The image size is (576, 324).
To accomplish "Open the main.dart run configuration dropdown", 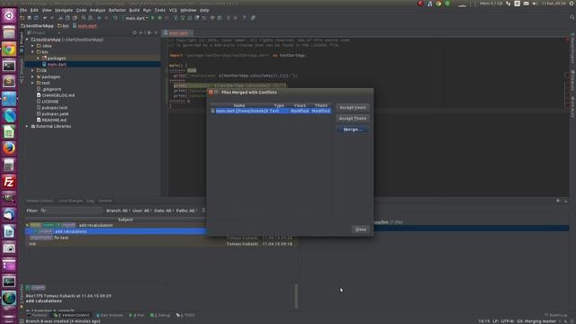I will tap(135, 18).
